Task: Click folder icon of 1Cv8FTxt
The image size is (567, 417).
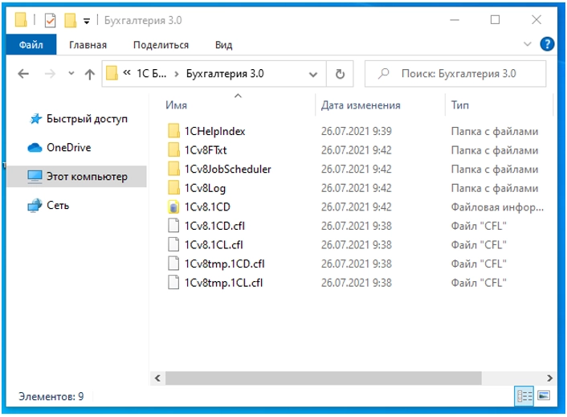Action: pyautogui.click(x=173, y=149)
